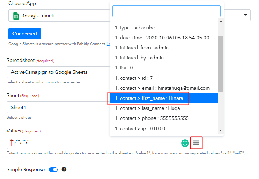The width and height of the screenshot is (259, 179).
Task: Click the Google Sheets app icon
Action: point(16,16)
